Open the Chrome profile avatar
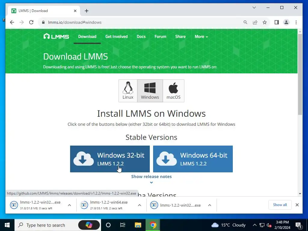Viewport: 308px width, 231px height. coord(286,22)
